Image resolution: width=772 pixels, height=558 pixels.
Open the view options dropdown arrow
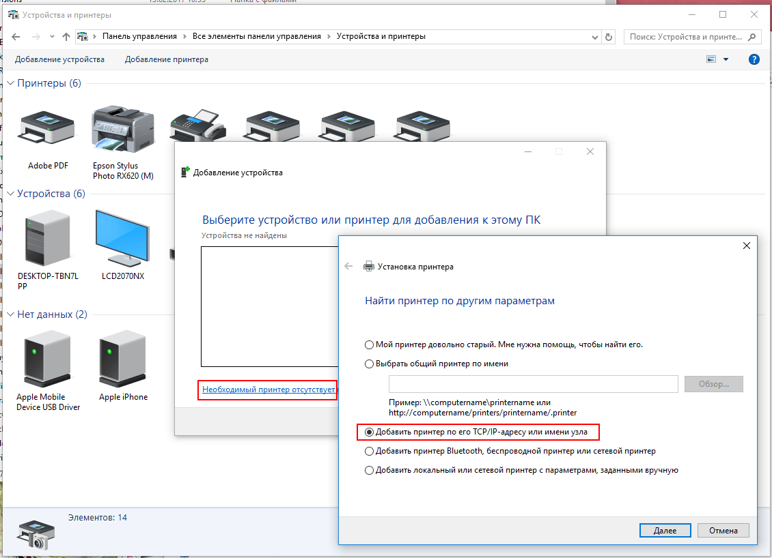pos(726,59)
